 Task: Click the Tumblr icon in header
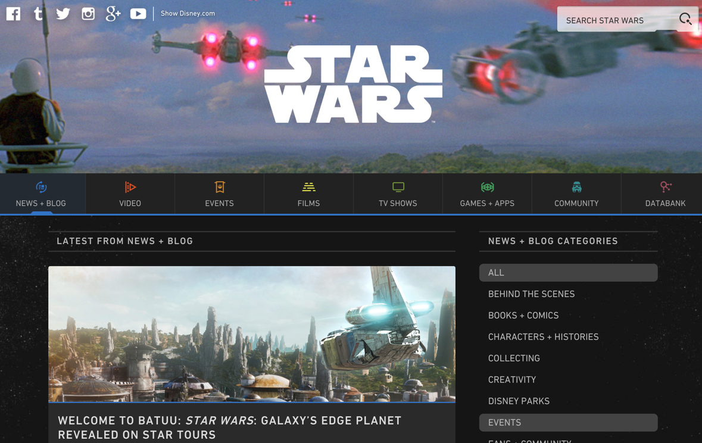39,13
